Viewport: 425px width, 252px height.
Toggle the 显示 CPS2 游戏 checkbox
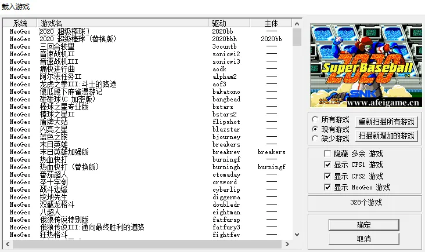tap(328, 176)
